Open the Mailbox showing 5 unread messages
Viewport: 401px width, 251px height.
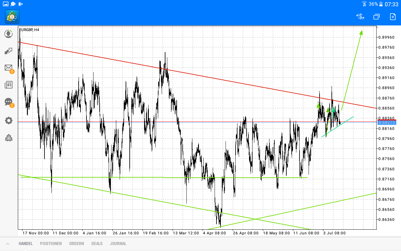pos(8,68)
